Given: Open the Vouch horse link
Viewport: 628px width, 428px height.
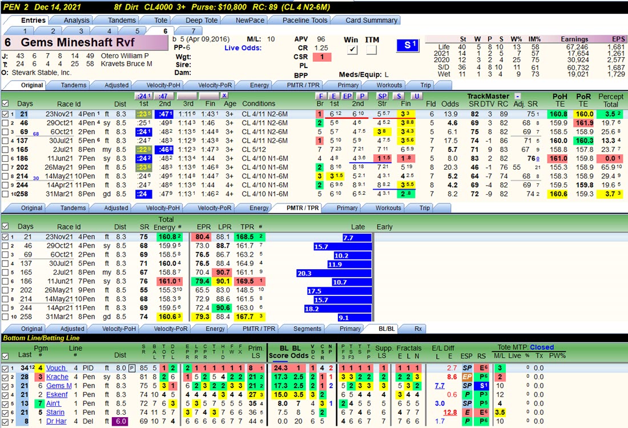Looking at the screenshot, I should click(56, 368).
